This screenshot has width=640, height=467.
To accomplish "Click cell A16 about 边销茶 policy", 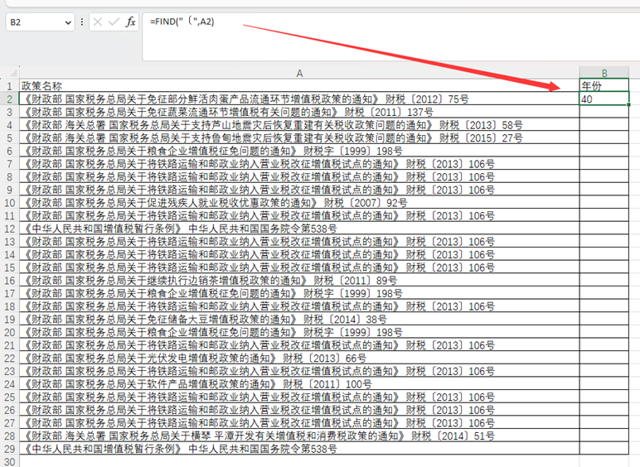I will point(299,281).
